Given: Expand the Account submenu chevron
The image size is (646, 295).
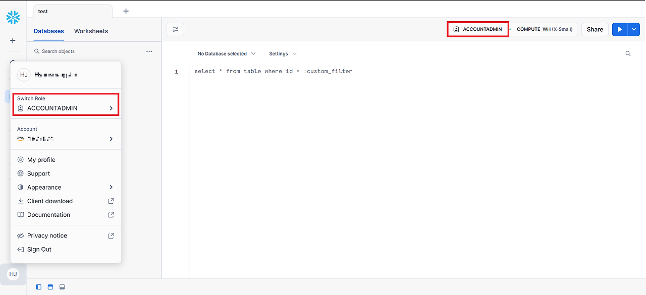Looking at the screenshot, I should tap(111, 139).
